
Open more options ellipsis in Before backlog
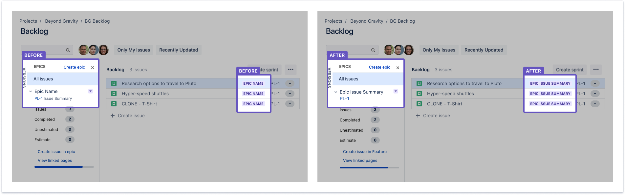pyautogui.click(x=291, y=70)
